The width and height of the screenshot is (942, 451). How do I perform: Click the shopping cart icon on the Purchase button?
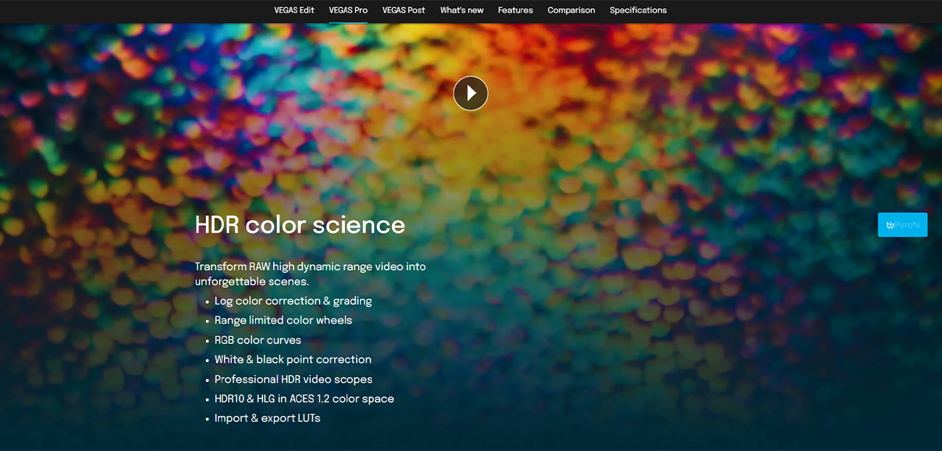pyautogui.click(x=891, y=224)
